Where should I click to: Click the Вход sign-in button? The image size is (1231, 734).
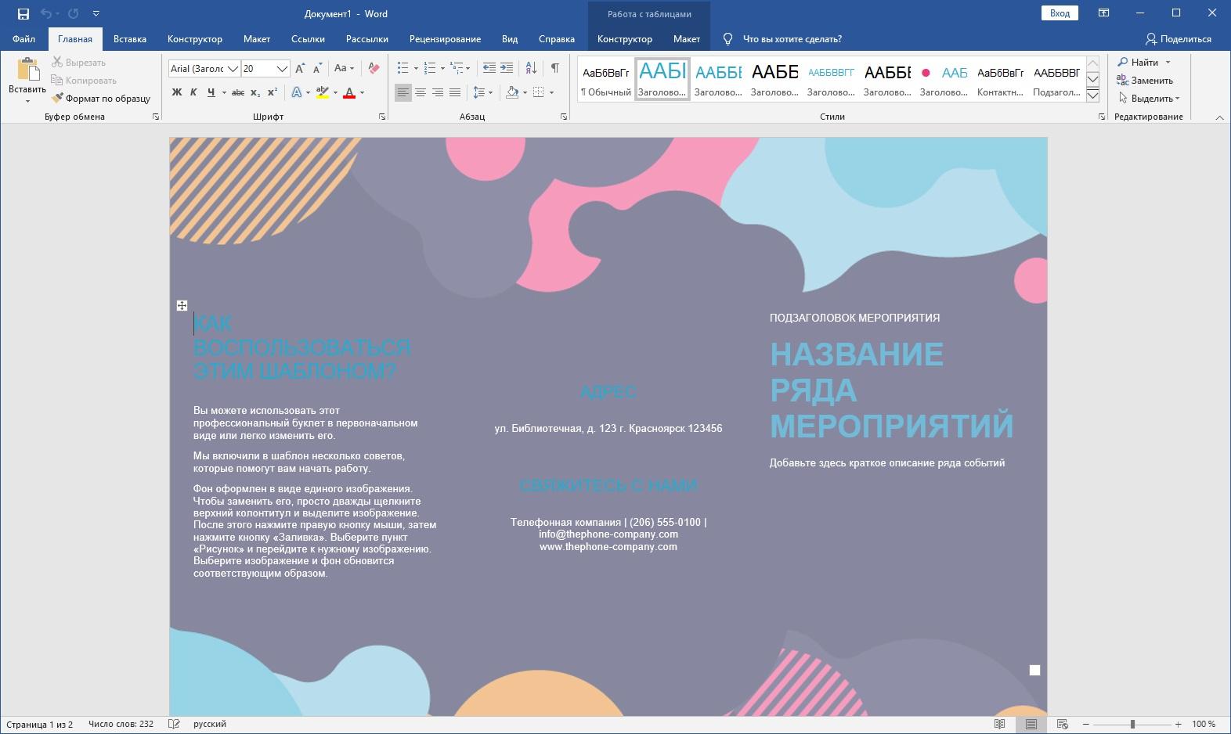(x=1060, y=13)
